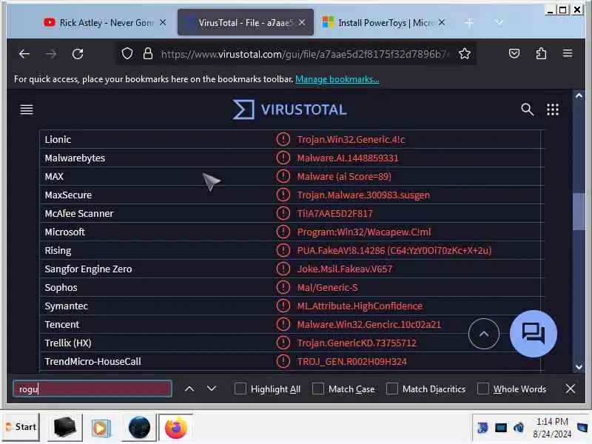
Task: Toggle Whole Words checkbox
Action: (x=483, y=388)
